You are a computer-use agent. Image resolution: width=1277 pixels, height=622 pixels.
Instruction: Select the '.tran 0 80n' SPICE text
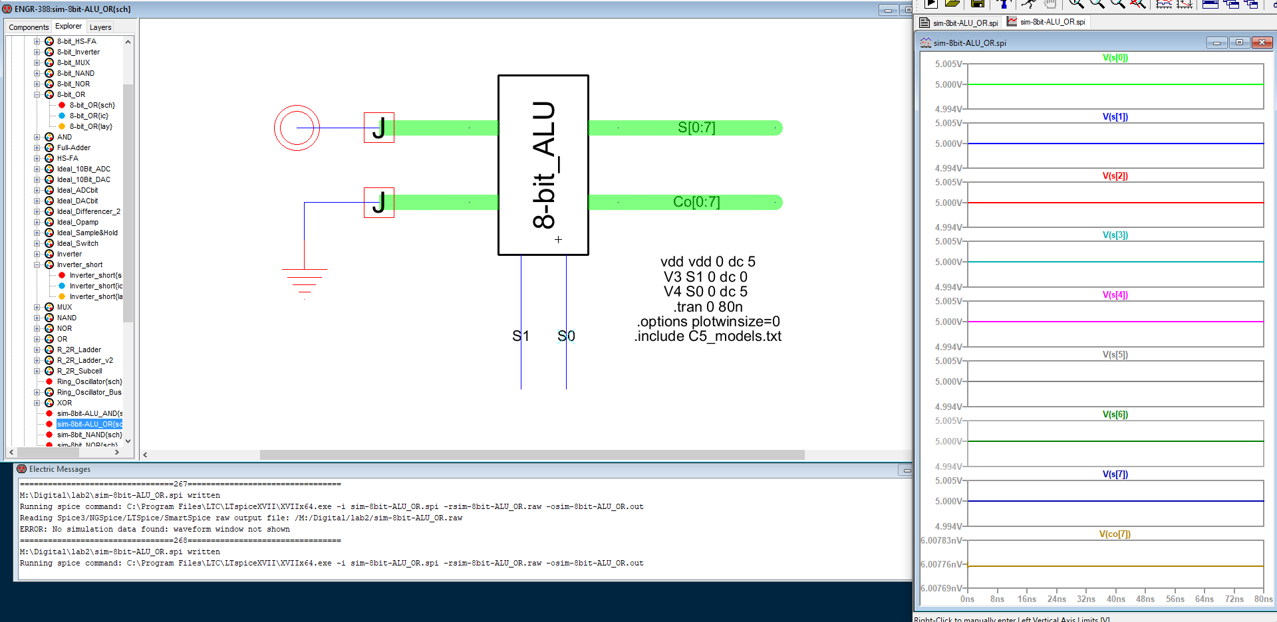click(708, 307)
